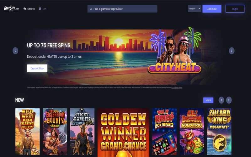Open the English language dropdown
This screenshot has width=251, height=157.
coord(195,8)
